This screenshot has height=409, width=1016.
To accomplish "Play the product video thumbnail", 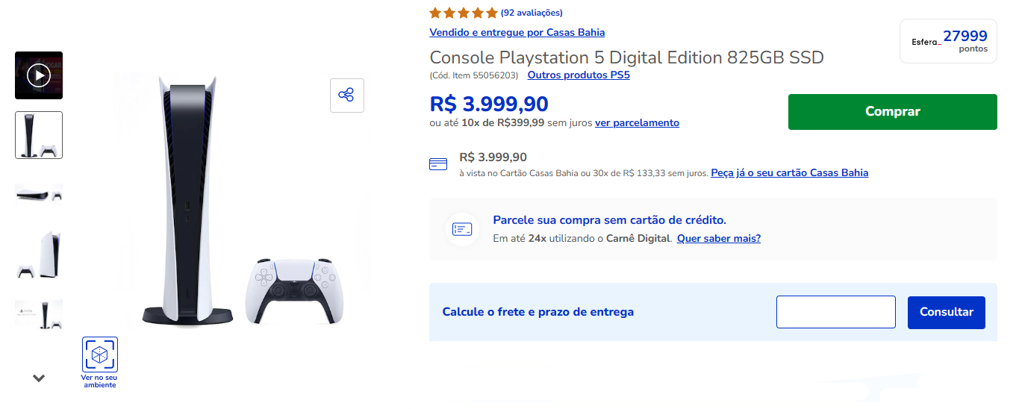I will coord(39,75).
